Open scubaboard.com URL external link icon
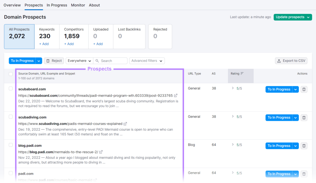This screenshot has width=316, height=183. pos(176,95)
